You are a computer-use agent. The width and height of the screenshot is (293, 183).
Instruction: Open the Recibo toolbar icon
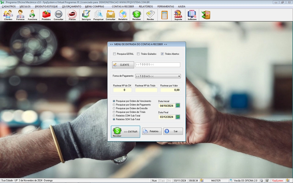(x=150, y=15)
